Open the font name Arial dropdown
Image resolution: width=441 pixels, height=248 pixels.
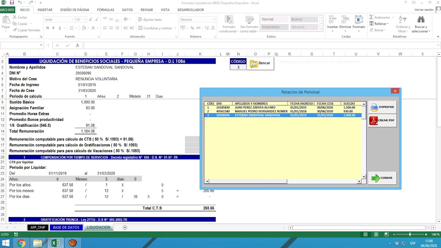coord(73,20)
